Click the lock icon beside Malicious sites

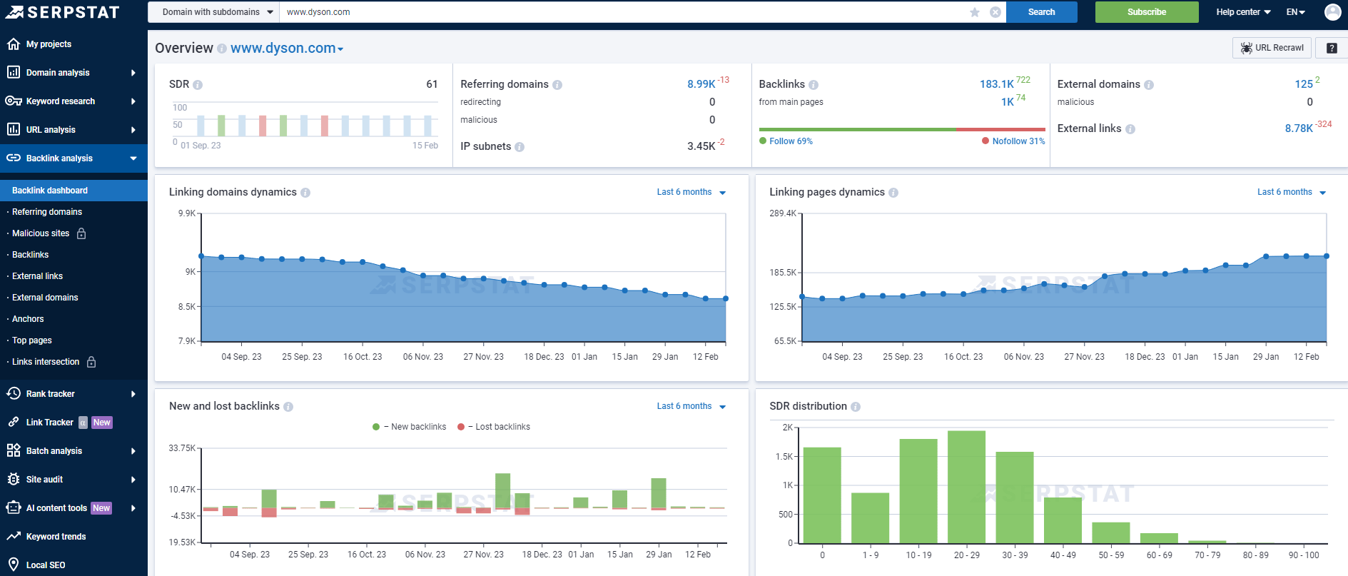pyautogui.click(x=81, y=233)
